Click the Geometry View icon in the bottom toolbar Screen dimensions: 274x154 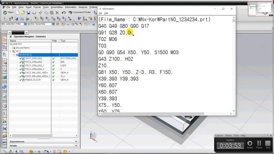point(16,151)
